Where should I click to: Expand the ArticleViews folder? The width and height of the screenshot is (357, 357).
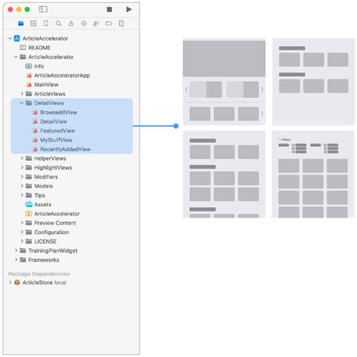22,93
